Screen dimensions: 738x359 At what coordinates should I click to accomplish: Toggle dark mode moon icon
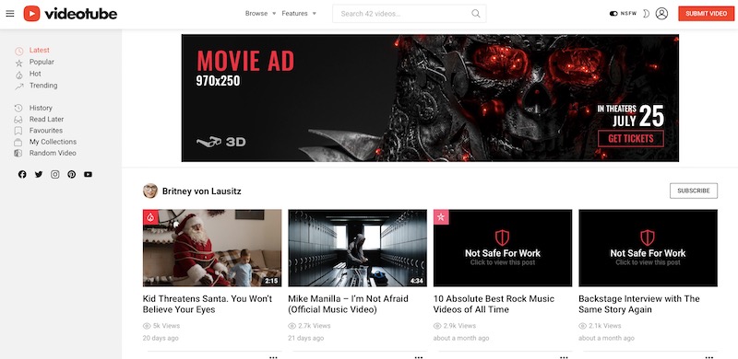pos(647,14)
